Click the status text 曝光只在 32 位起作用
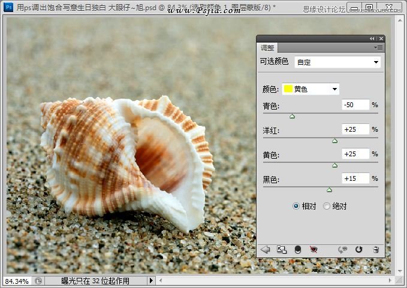Image resolution: width=407 pixels, height=288 pixels. click(x=95, y=281)
